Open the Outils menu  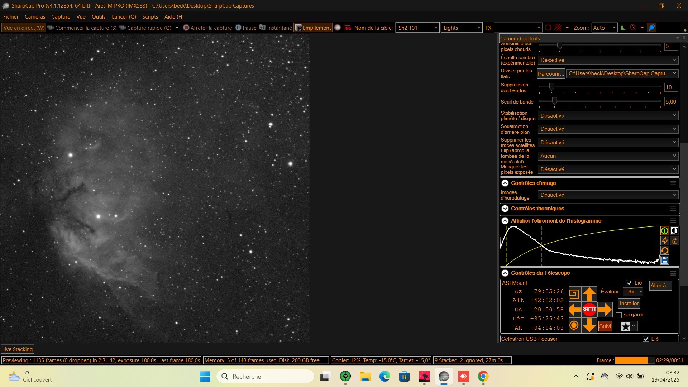coord(99,17)
